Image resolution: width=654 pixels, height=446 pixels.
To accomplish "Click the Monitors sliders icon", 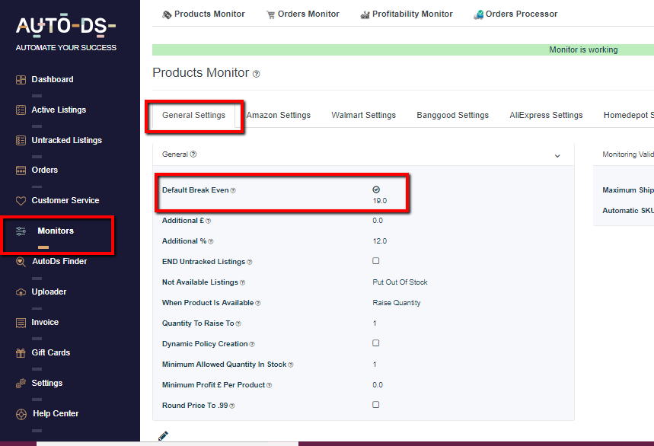I will (21, 231).
